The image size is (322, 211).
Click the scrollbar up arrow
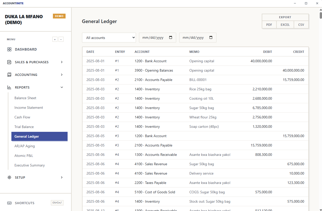point(321,10)
